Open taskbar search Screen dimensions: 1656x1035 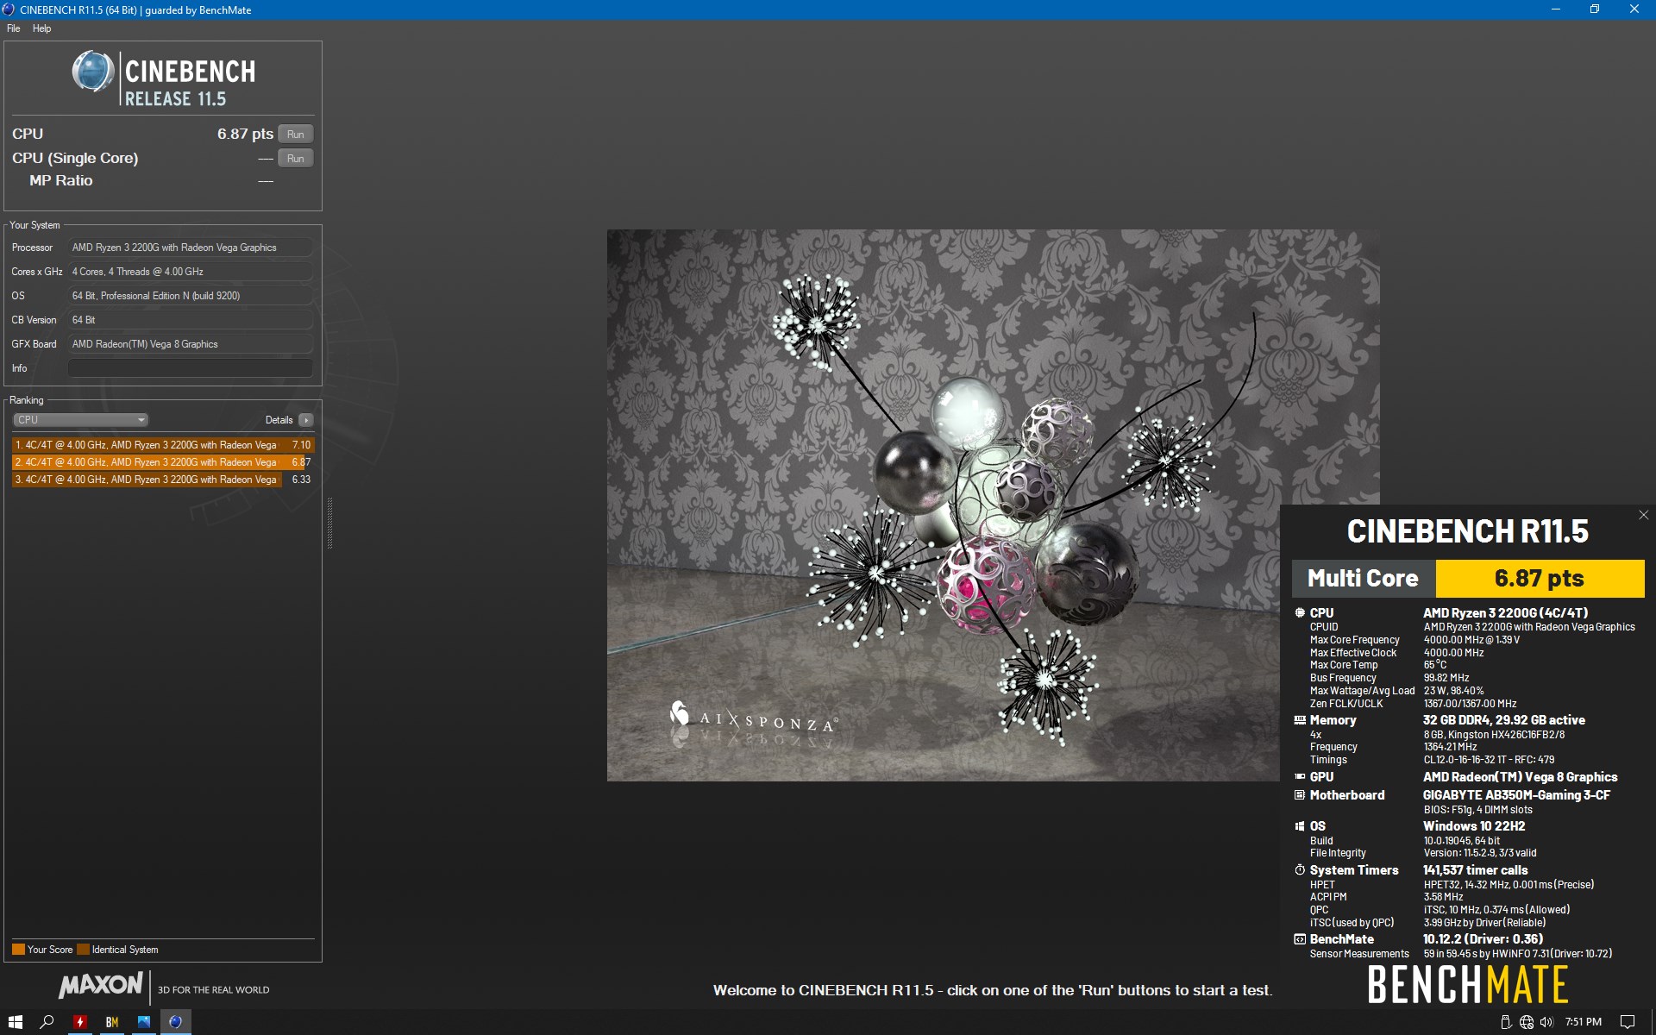(47, 1022)
